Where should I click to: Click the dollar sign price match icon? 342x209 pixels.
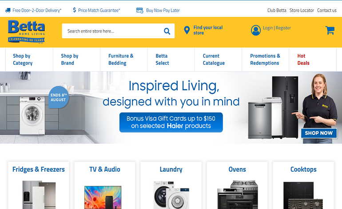(74, 10)
